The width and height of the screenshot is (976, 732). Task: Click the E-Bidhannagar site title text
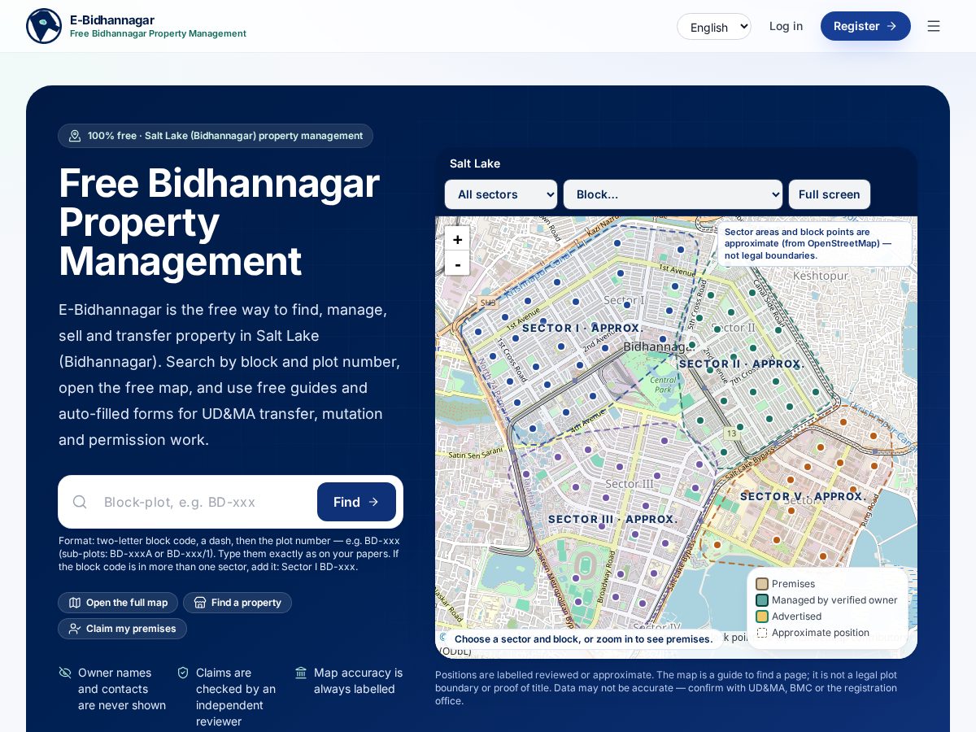tap(112, 20)
